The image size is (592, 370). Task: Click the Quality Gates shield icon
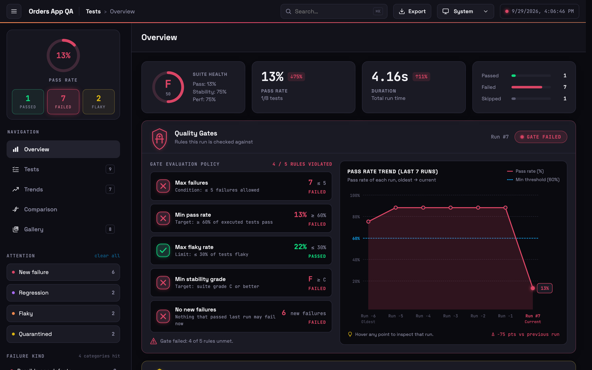click(160, 139)
